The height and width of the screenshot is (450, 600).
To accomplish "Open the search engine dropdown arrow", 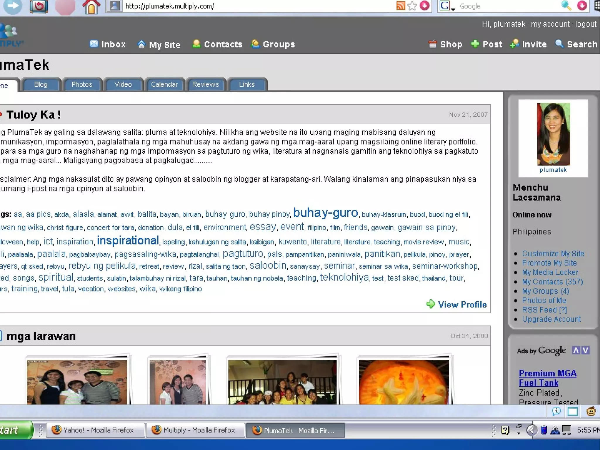I will (453, 9).
